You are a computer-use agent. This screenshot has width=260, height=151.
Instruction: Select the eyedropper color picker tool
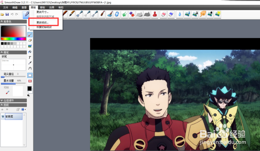[30, 63]
